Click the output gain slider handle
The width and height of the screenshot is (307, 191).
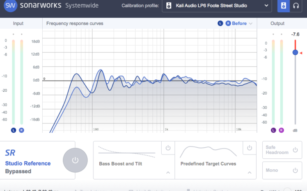(295, 52)
